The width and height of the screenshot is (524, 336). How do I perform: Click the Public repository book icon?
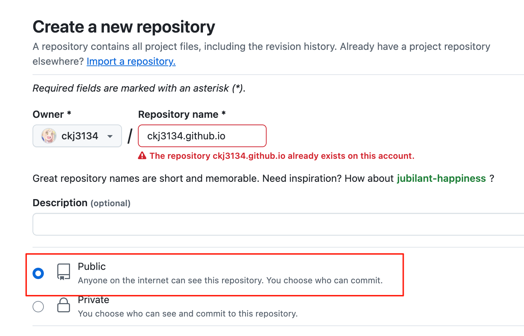[x=64, y=272]
